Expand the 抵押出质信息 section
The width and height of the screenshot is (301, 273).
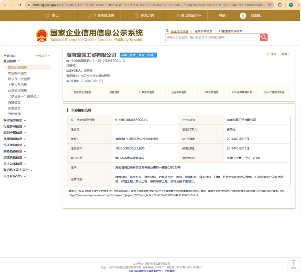tap(15, 139)
